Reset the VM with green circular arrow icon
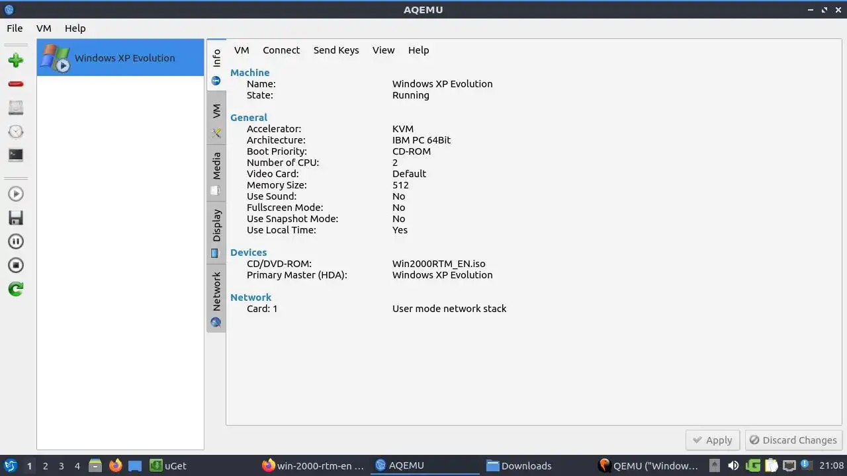The height and width of the screenshot is (476, 847). (16, 289)
